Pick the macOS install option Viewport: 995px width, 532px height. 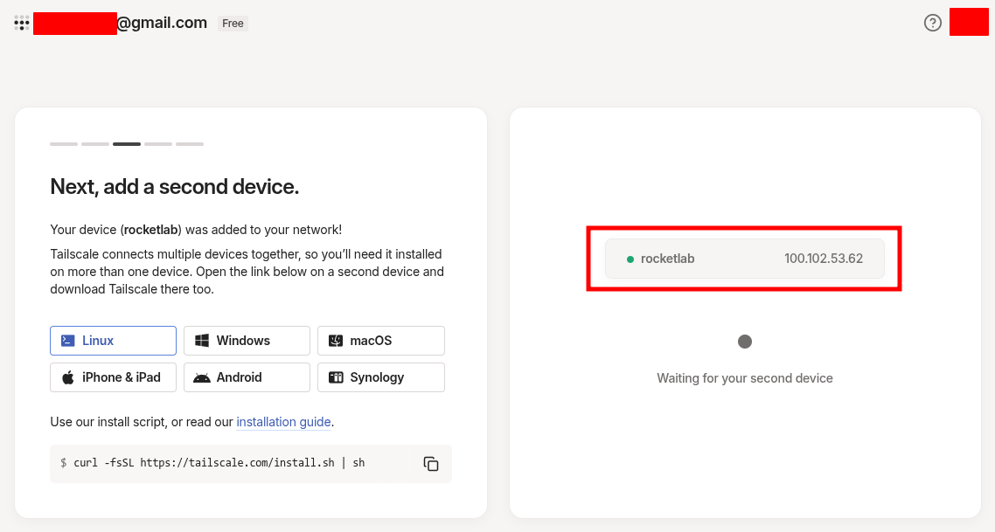(x=380, y=341)
